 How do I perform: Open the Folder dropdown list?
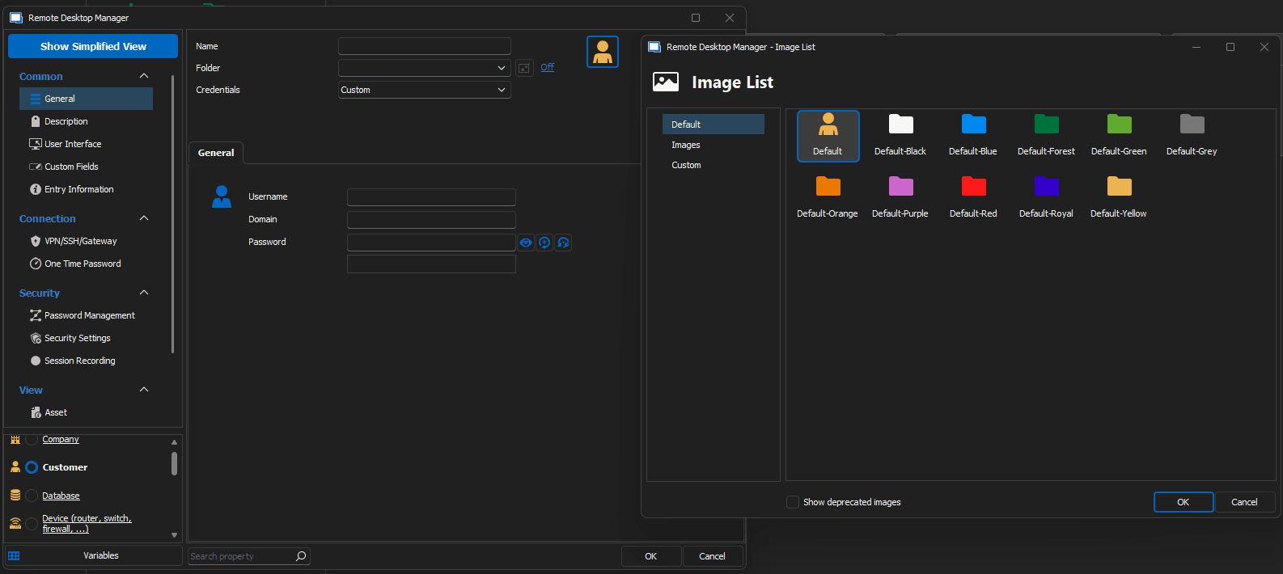(x=502, y=68)
